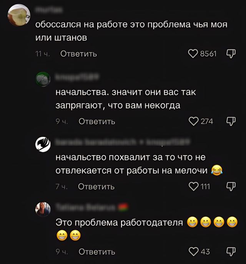Like the comment with 8561 likes
The image size is (246, 264).
(193, 54)
